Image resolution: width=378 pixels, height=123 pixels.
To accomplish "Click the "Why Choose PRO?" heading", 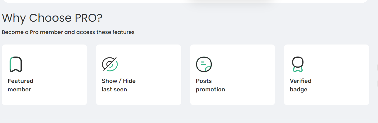I will (52, 18).
